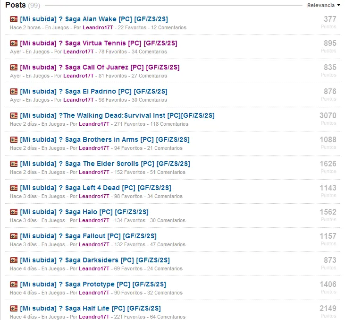
Task: Click the 1143 points value for Left 4 Dead
Action: (328, 188)
